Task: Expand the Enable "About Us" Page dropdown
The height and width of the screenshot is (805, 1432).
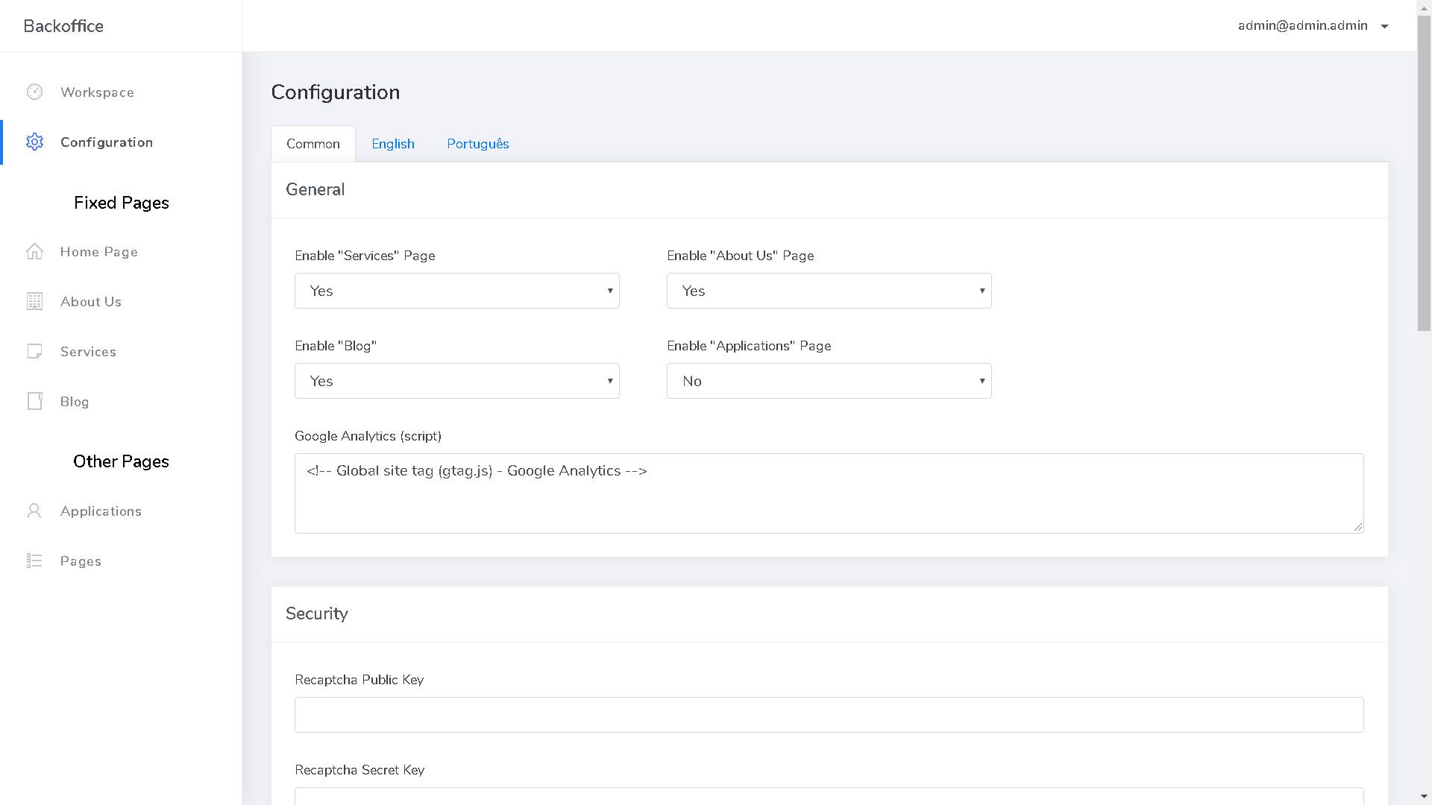Action: click(829, 291)
